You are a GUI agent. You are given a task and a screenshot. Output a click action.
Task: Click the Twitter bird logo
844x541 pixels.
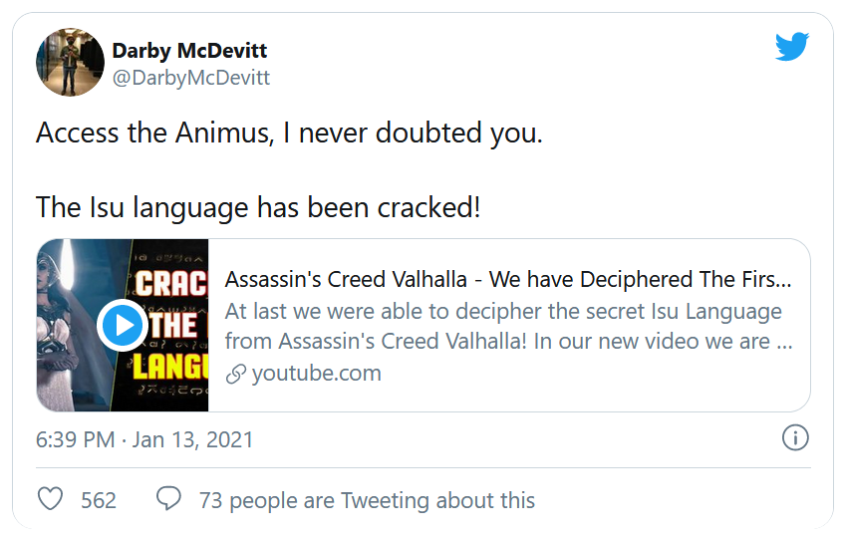tap(792, 47)
